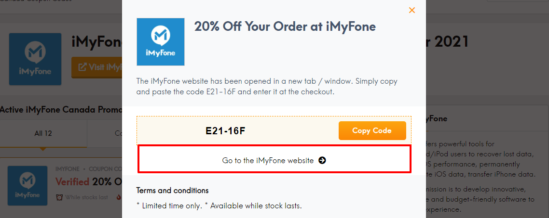Click the arrow icon beside iMyFone website link
This screenshot has width=549, height=218.
click(322, 160)
